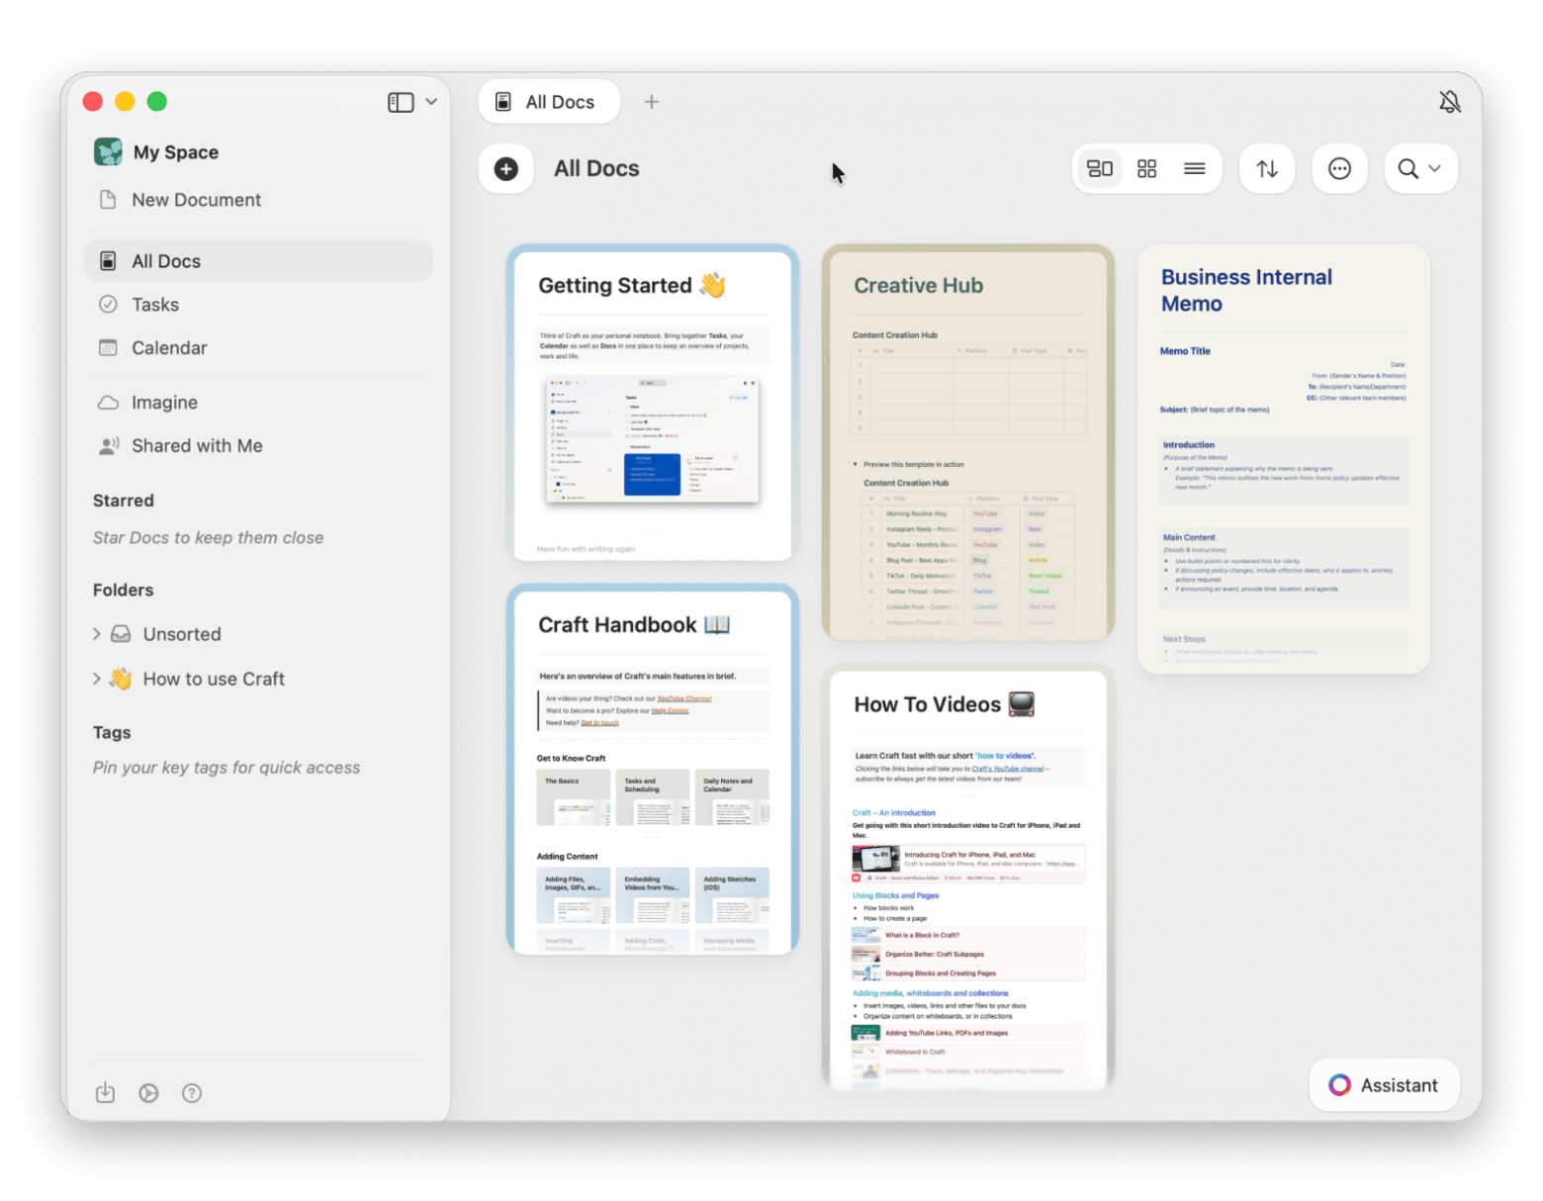Open the more options ellipsis menu
Screen dimensions: 1543x1201
click(x=1339, y=169)
